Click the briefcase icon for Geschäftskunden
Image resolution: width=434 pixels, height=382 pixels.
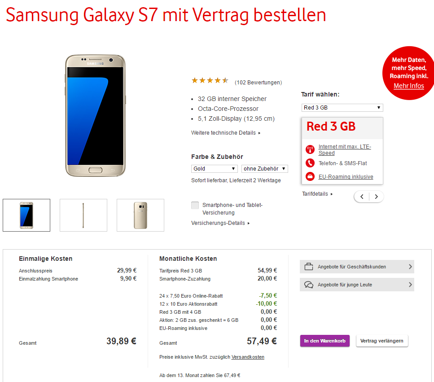click(309, 267)
